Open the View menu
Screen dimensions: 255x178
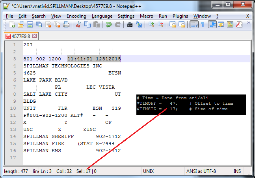pos(56,16)
